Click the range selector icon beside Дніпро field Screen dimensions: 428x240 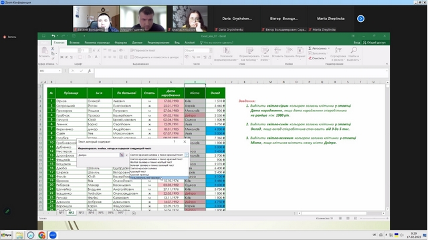pos(122,155)
